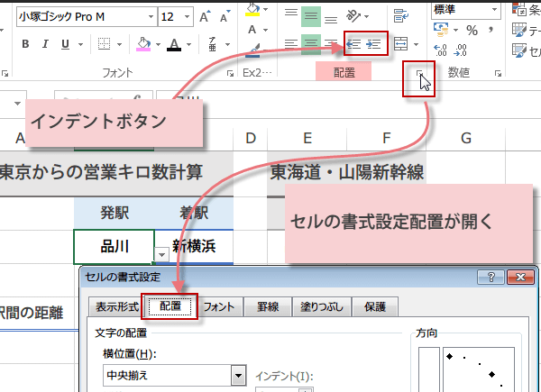Screen dimensions: 541x392
Task: Expand the borders dropdown arrow
Action: click(119, 44)
